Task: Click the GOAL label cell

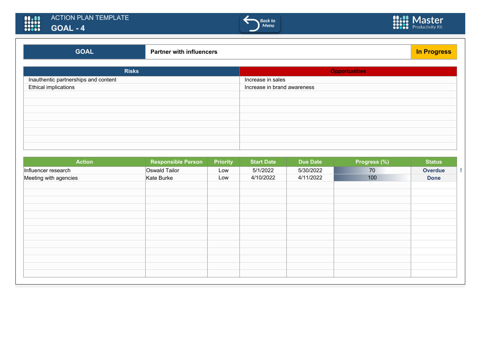Action: (85, 52)
